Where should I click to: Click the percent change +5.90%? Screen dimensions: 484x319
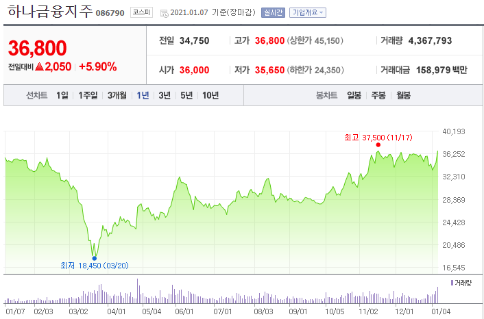(98, 66)
